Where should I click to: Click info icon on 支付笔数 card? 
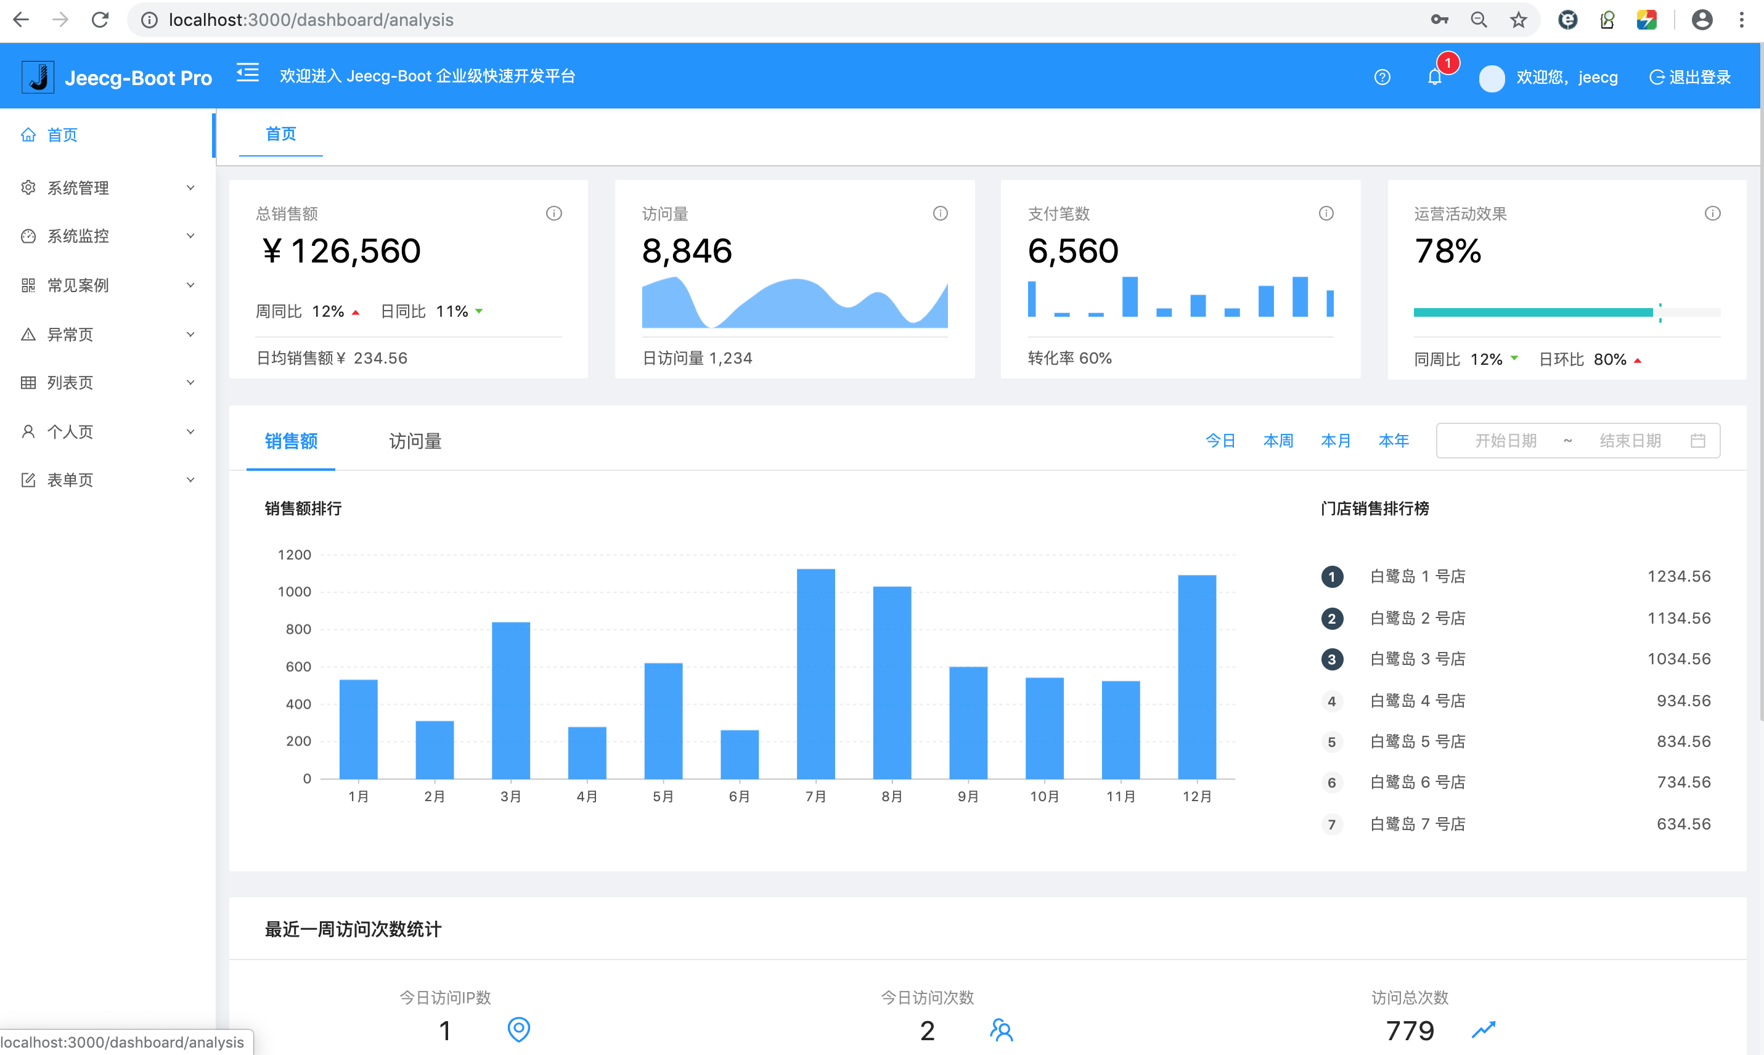click(x=1326, y=213)
